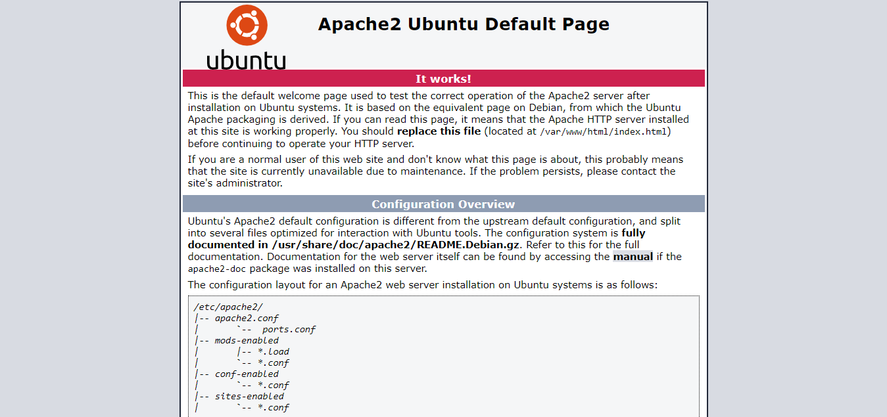Click the Configuration Overview section header

443,204
